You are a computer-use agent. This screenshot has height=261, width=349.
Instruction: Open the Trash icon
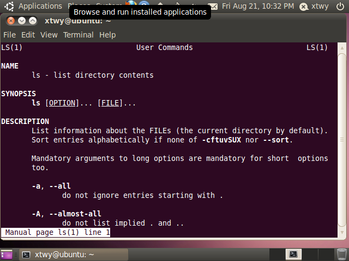[x=341, y=254]
